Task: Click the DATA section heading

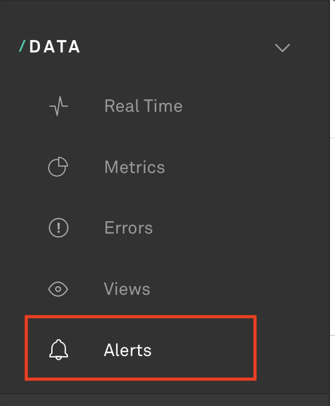Action: click(x=54, y=47)
